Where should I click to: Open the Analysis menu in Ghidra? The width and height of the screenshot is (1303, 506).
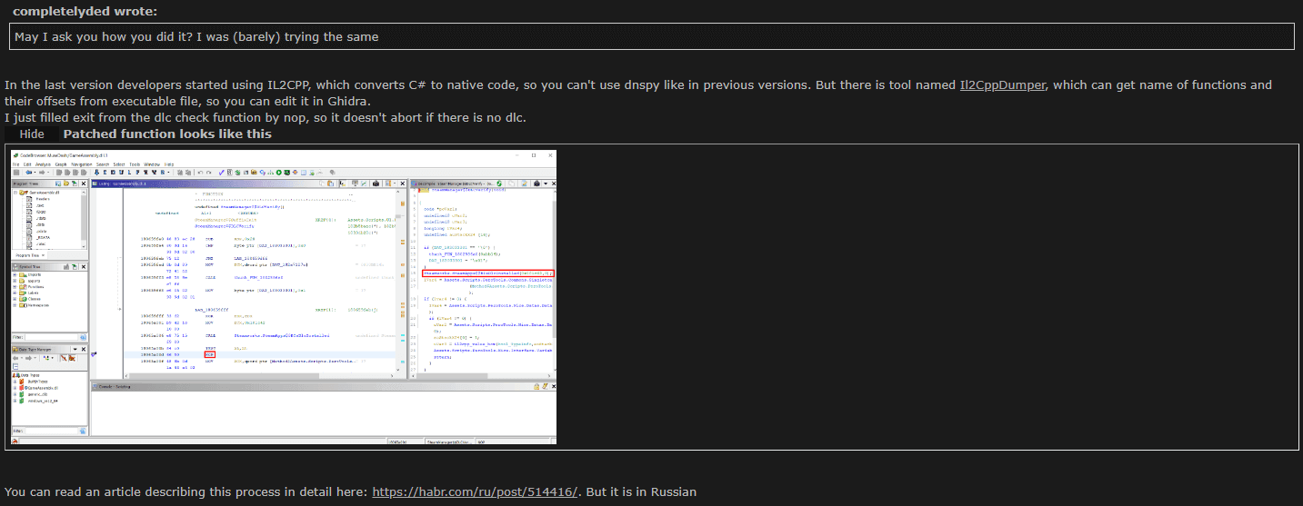pos(43,164)
